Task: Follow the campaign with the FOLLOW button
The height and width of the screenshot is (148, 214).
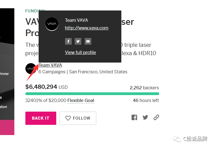Action: click(78, 118)
